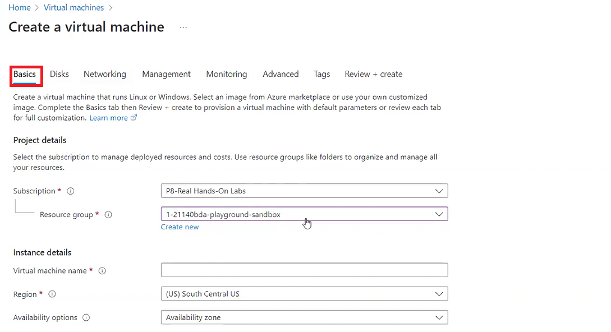Click the Availability options info icon
Viewport: 611px width, 332px height.
click(x=86, y=318)
